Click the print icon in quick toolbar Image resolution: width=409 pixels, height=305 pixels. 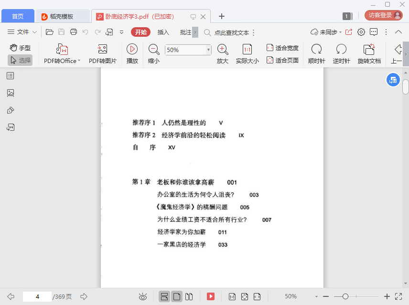point(74,32)
